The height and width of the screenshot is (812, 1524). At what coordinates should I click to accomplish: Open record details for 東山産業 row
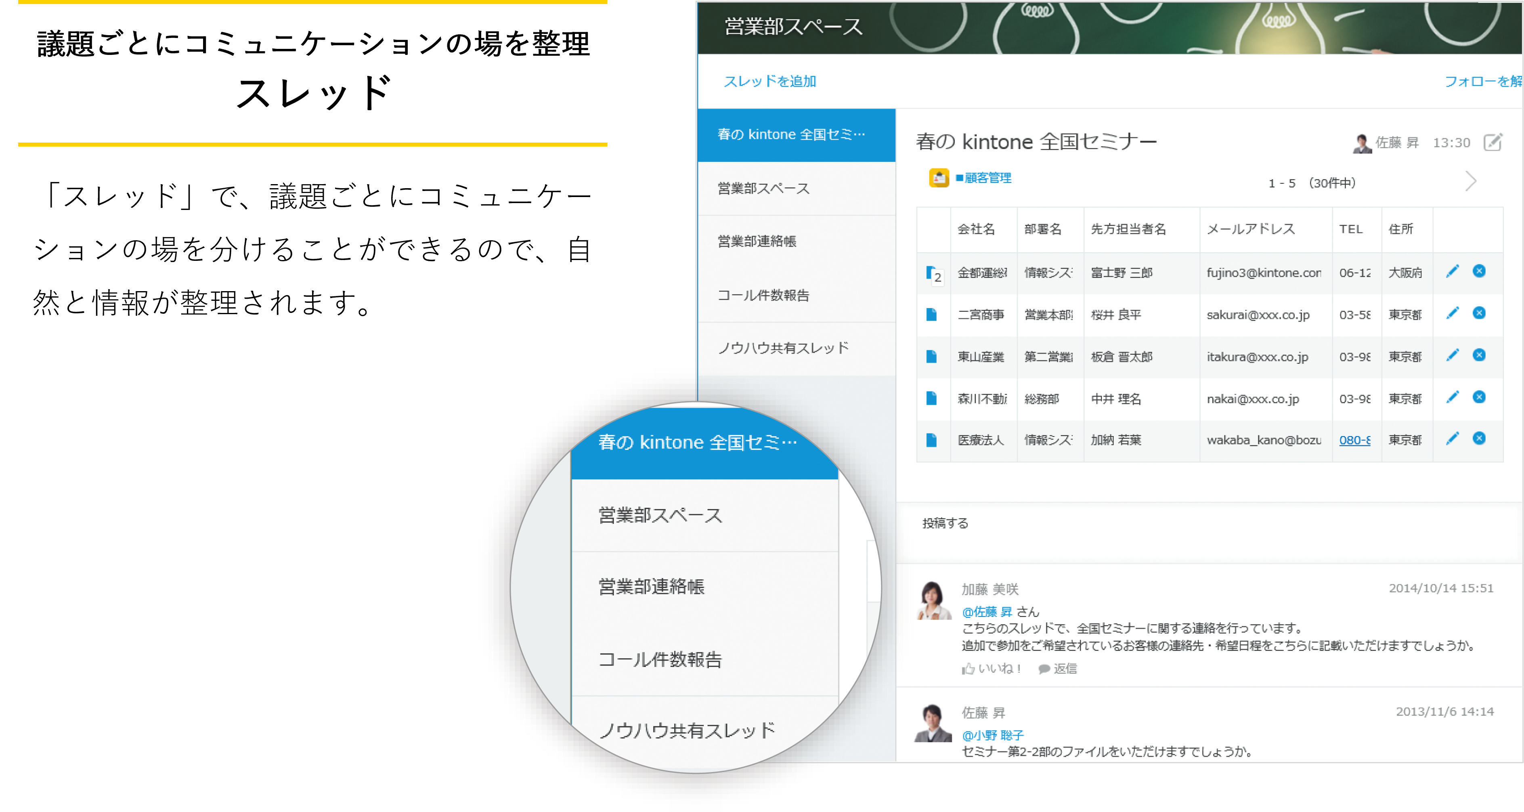tap(932, 357)
